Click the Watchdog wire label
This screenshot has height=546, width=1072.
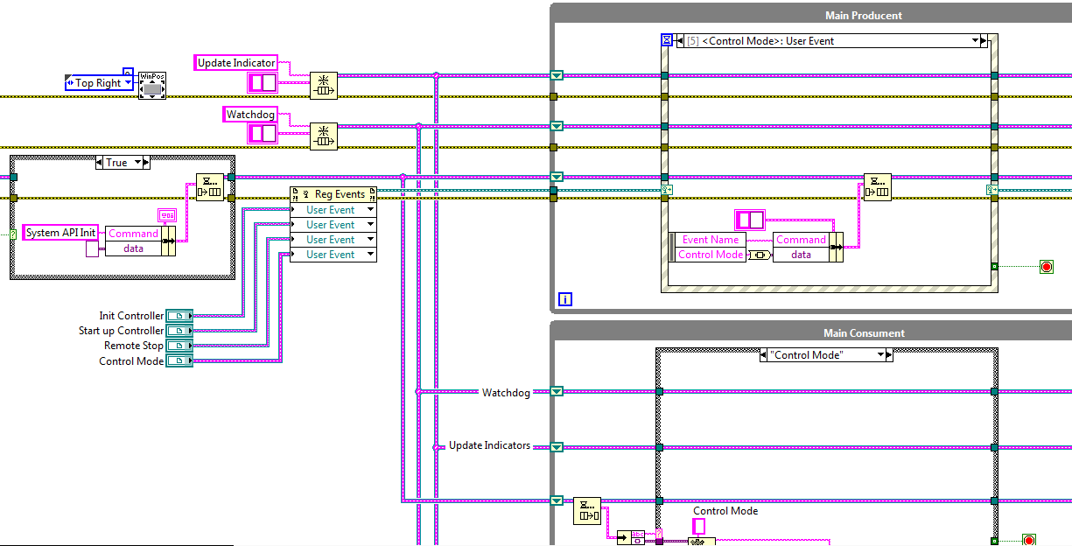pyautogui.click(x=506, y=393)
